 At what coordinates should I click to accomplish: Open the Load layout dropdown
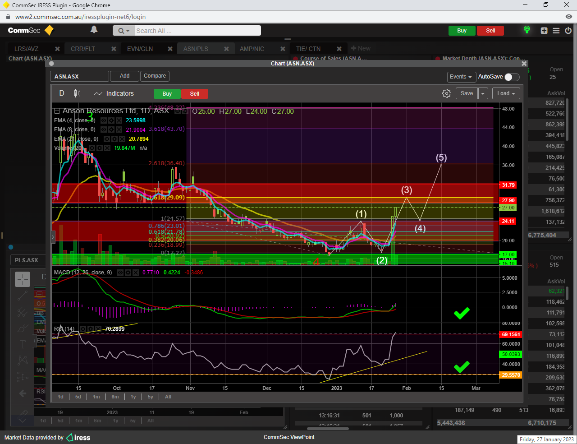(506, 93)
